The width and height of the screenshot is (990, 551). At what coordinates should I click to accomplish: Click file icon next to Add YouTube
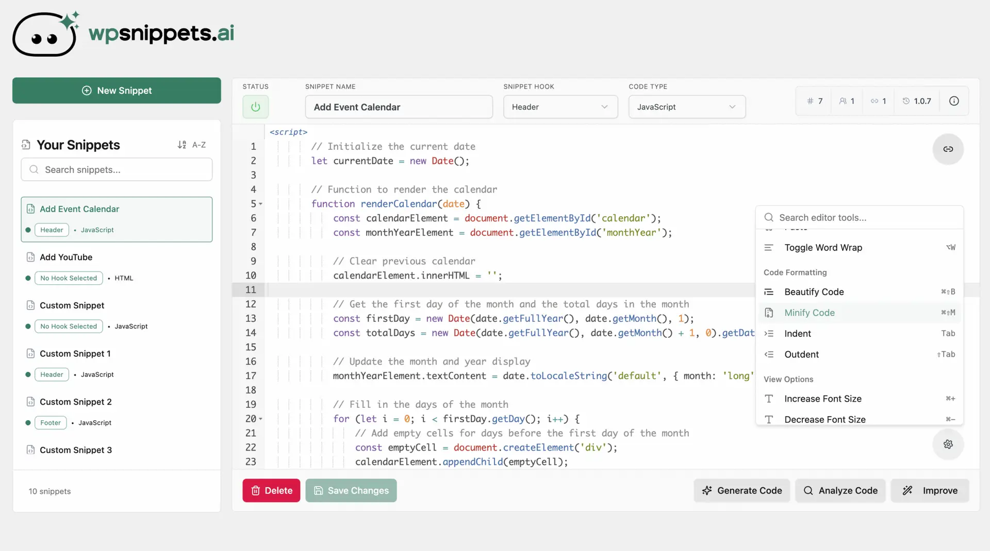point(30,257)
